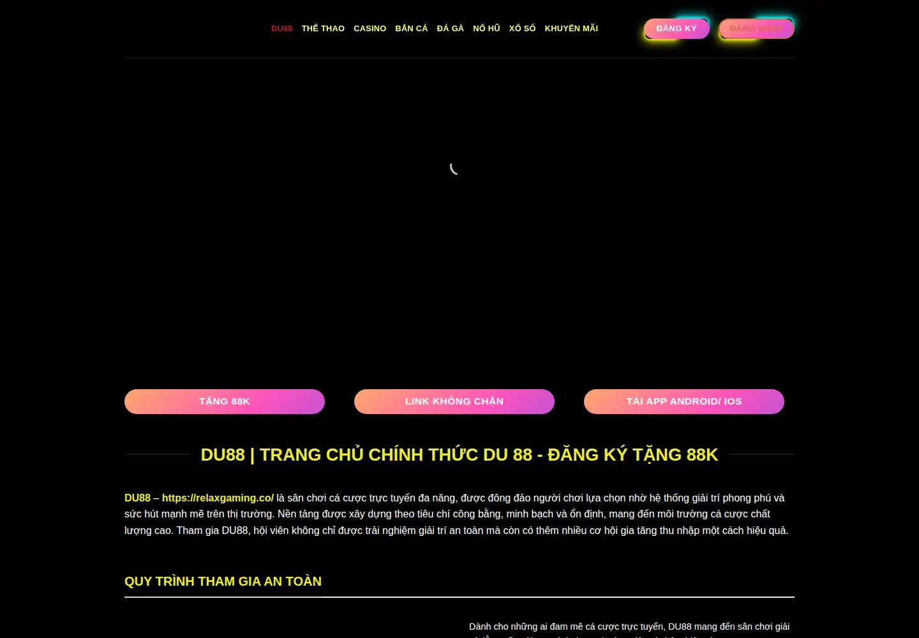Open the DU88 menu item
Viewport: 919px width, 638px height.
pos(281,29)
